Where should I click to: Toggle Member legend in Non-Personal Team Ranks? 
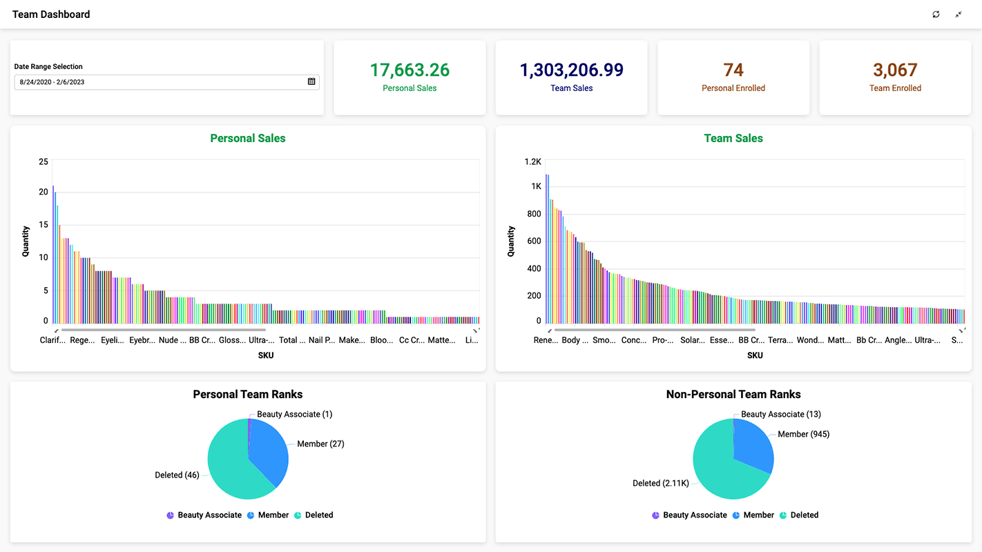pyautogui.click(x=753, y=515)
